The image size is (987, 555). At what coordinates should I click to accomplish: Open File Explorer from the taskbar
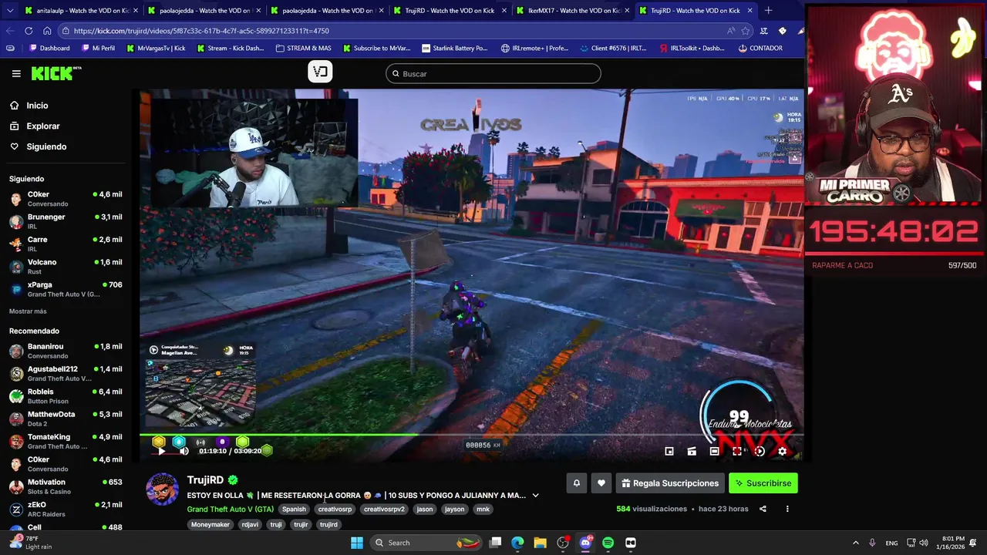click(540, 543)
